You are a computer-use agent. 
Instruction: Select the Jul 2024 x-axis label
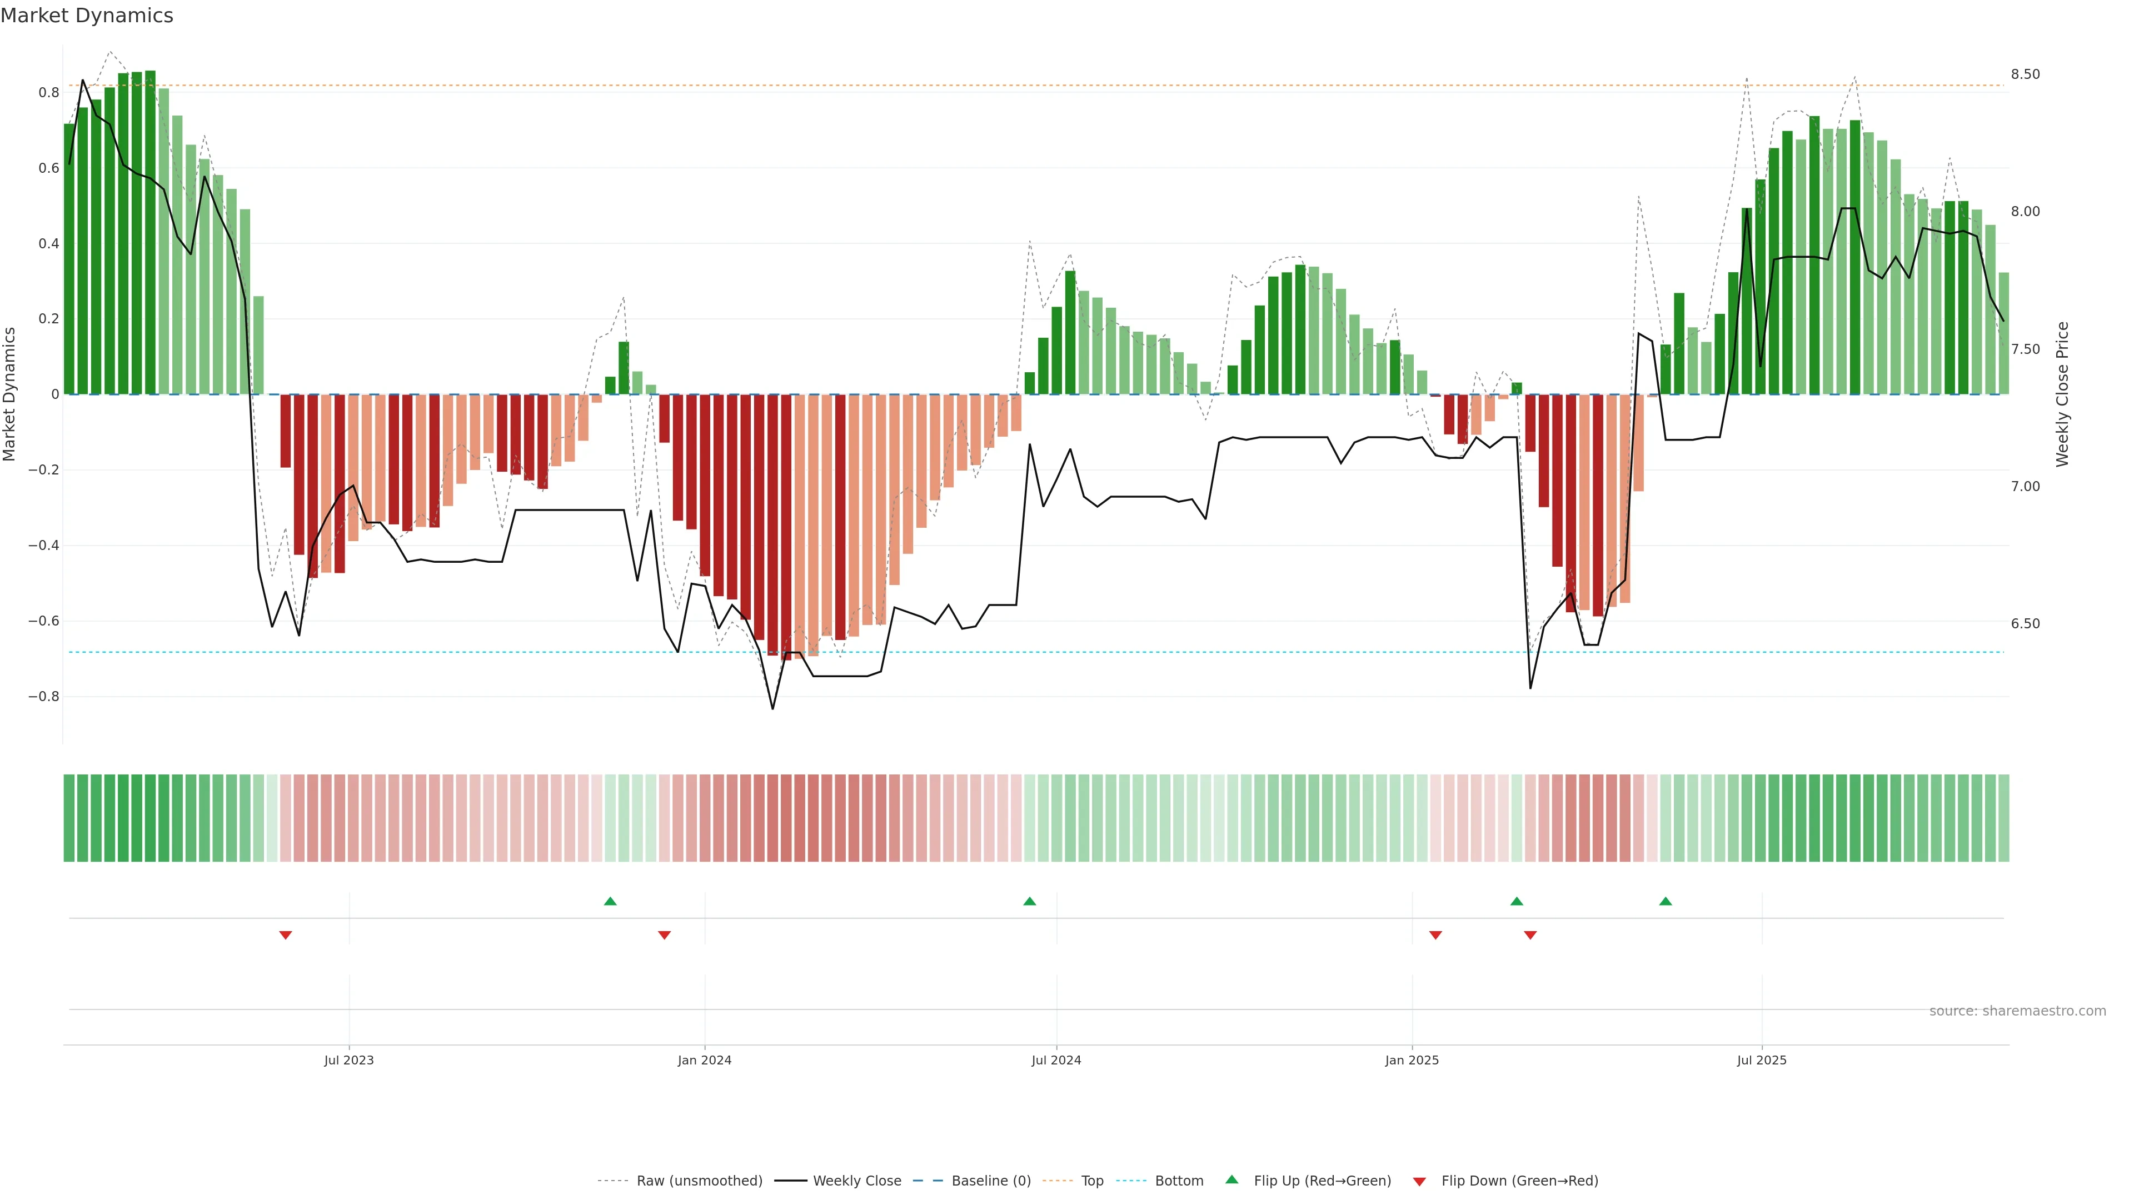tap(1056, 1060)
